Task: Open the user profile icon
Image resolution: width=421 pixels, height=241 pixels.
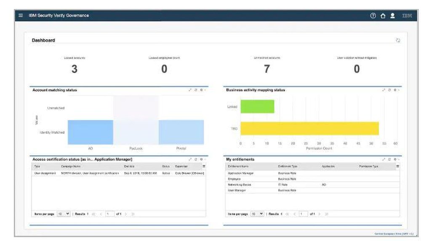Action: 392,16
